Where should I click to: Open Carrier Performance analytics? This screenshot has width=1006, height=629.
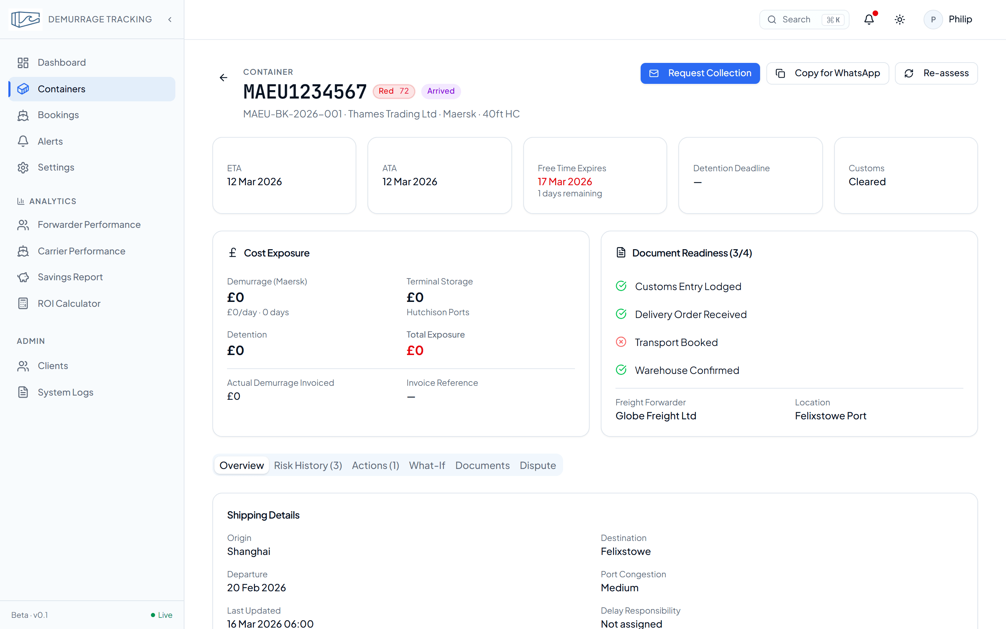(x=81, y=251)
